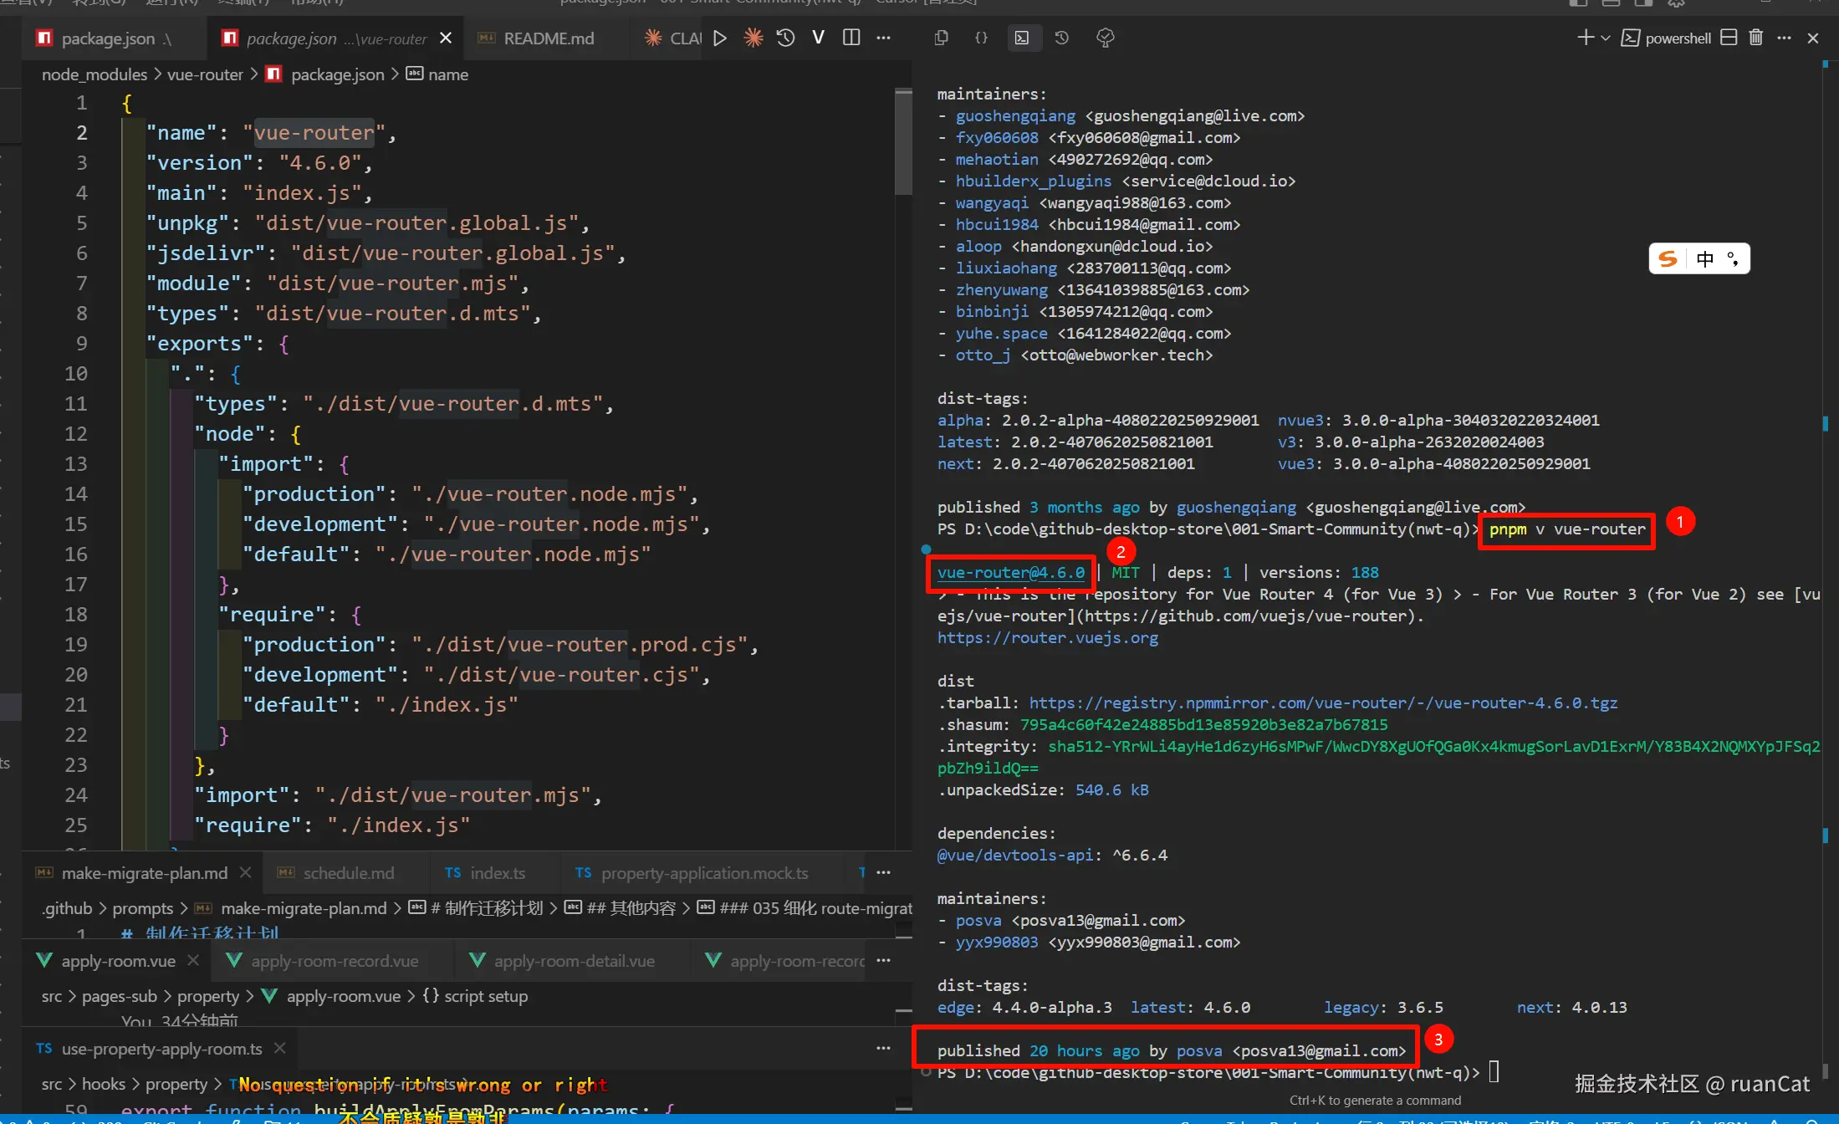This screenshot has width=1839, height=1124.
Task: Split the editor with the split icon
Action: tap(851, 38)
